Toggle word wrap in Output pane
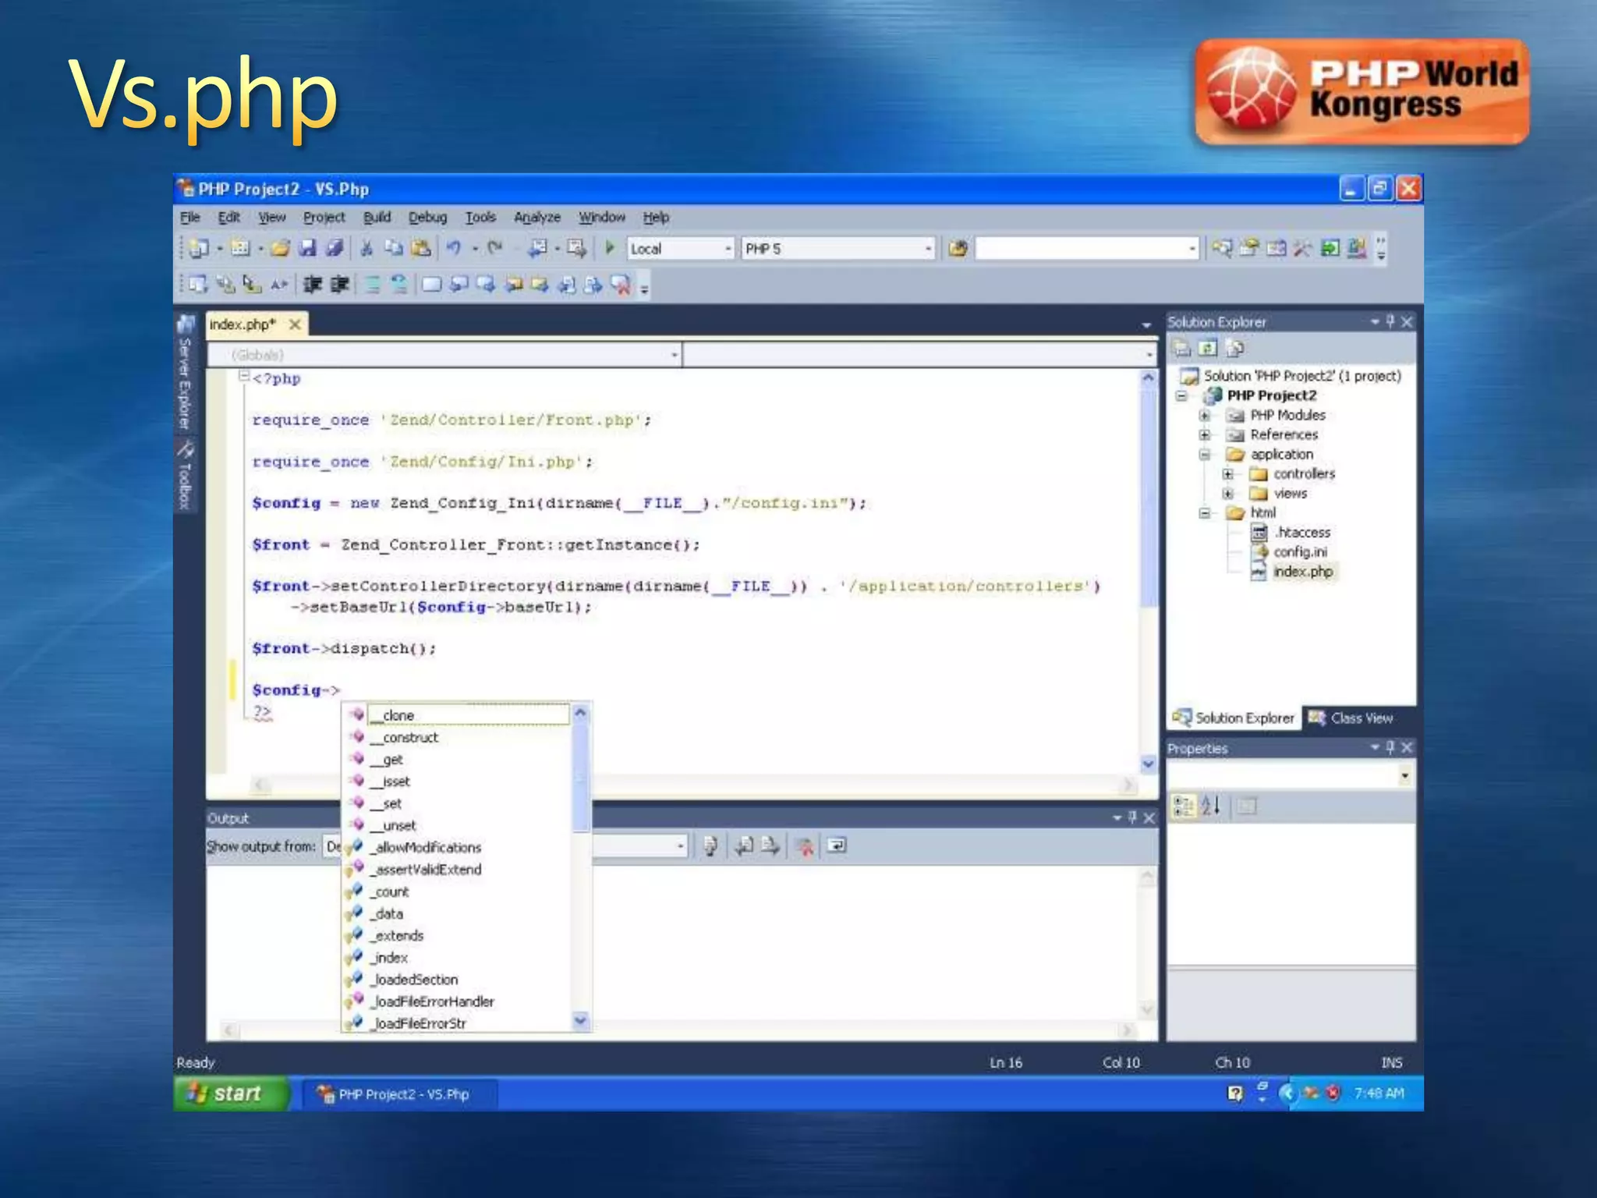Screen dimensions: 1597x1198 point(837,845)
